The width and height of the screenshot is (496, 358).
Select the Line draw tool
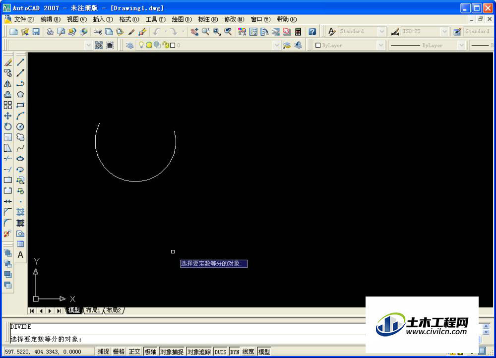[20, 62]
